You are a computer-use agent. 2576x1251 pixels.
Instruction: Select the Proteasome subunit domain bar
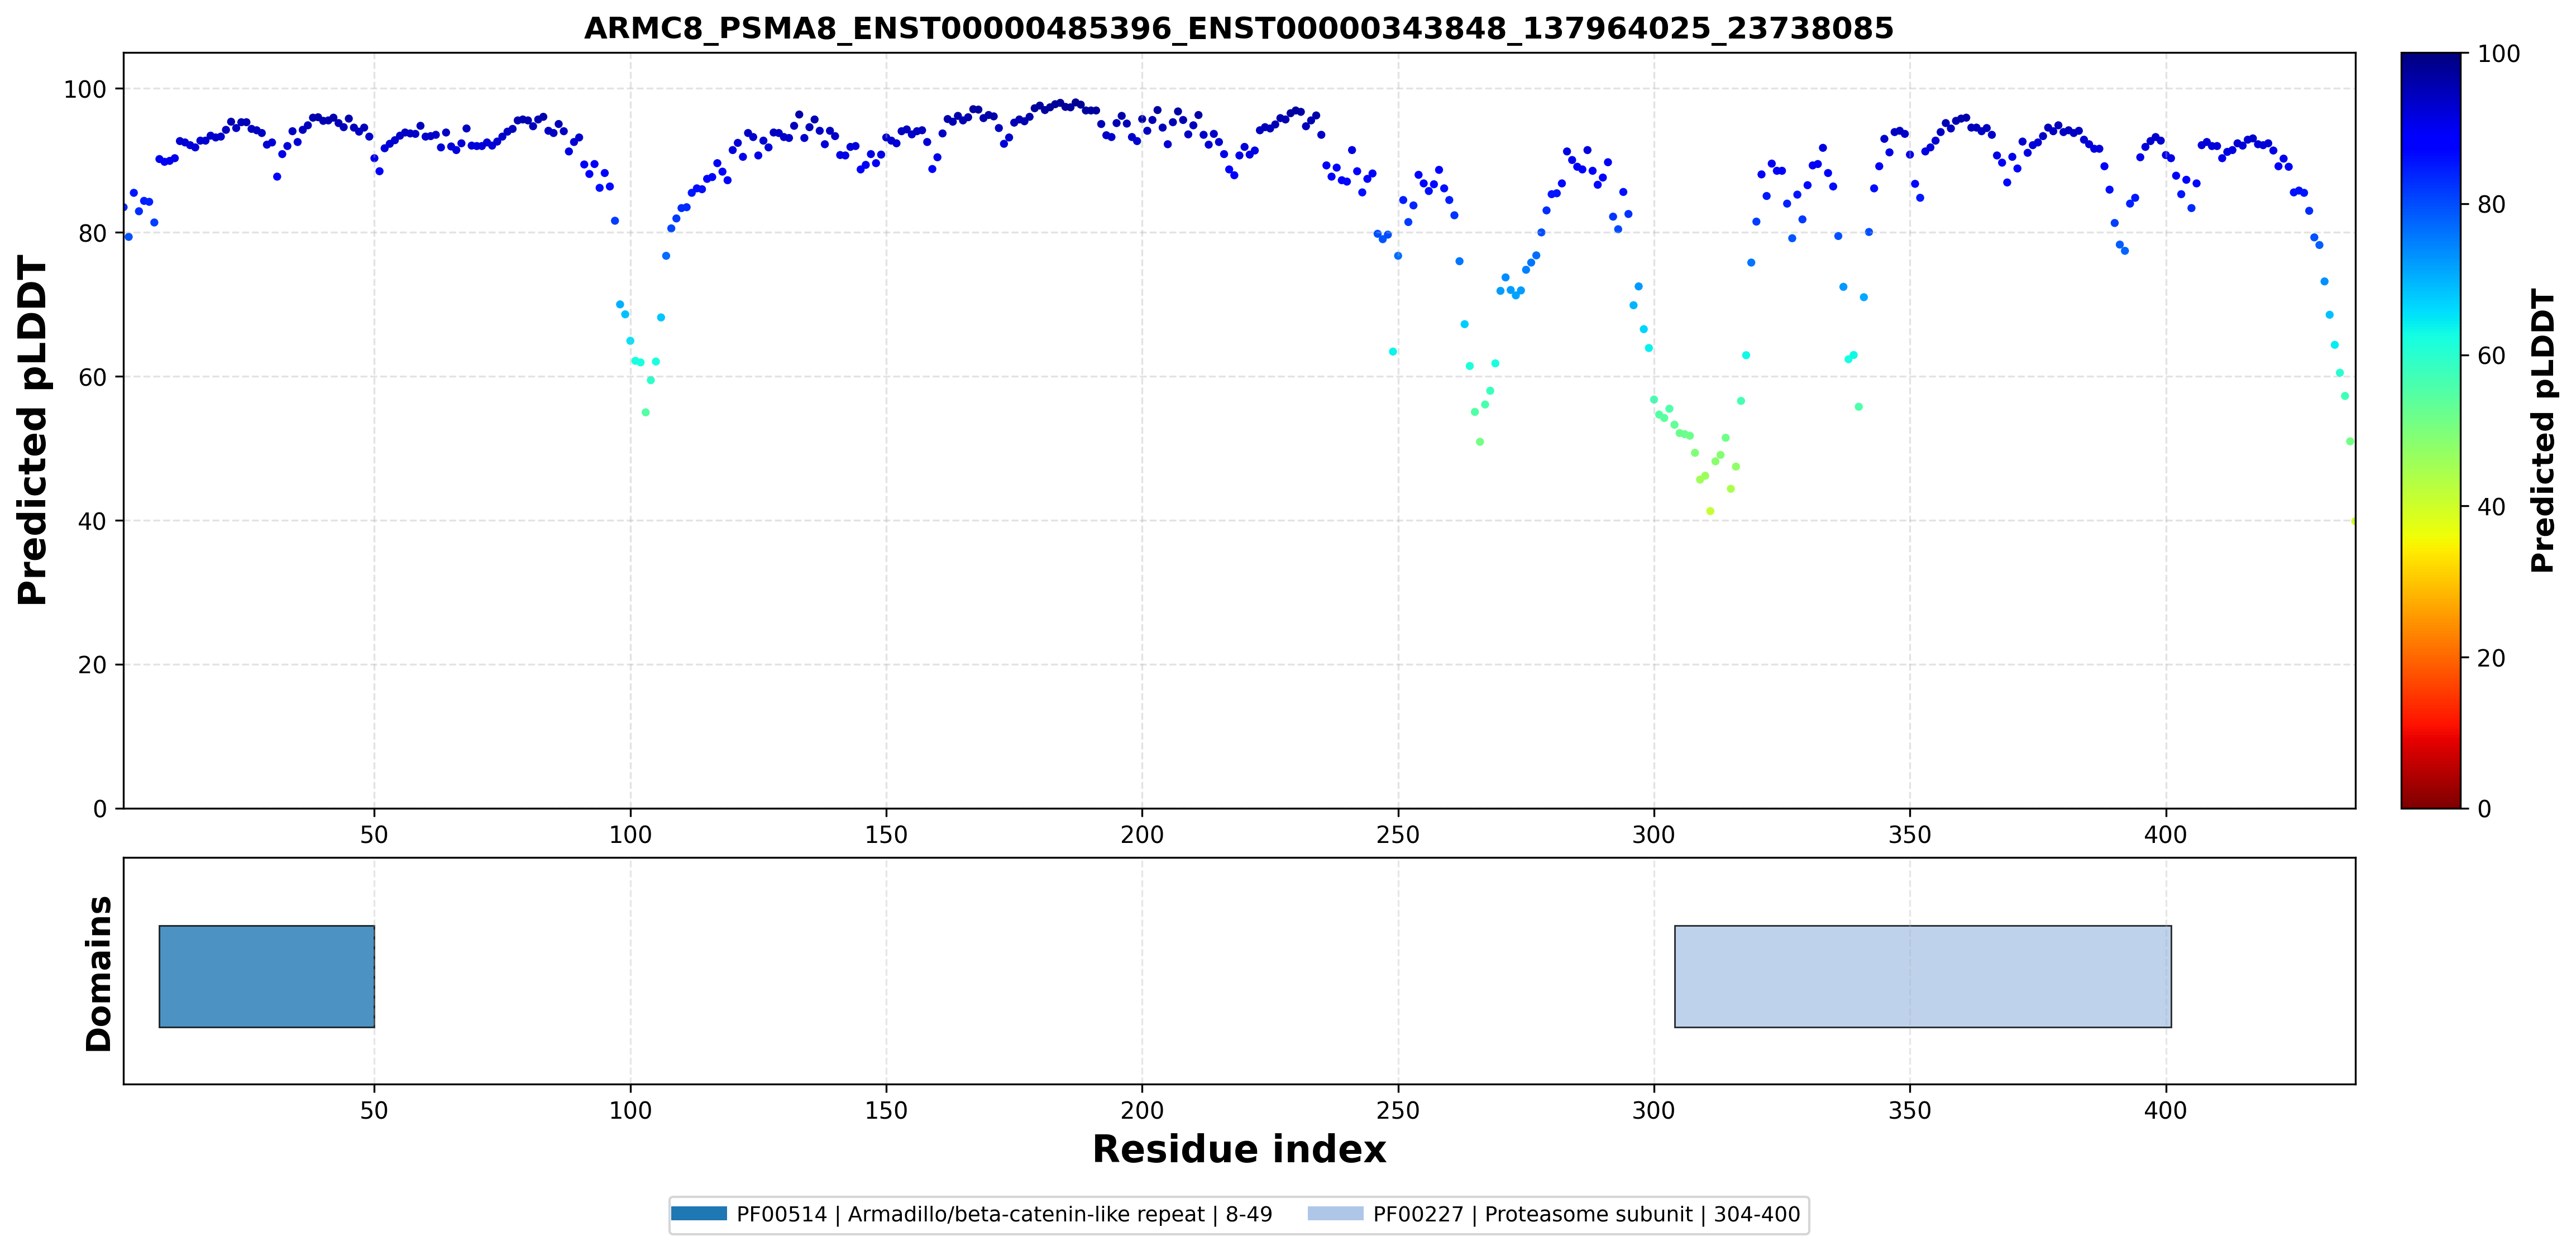coord(1923,976)
